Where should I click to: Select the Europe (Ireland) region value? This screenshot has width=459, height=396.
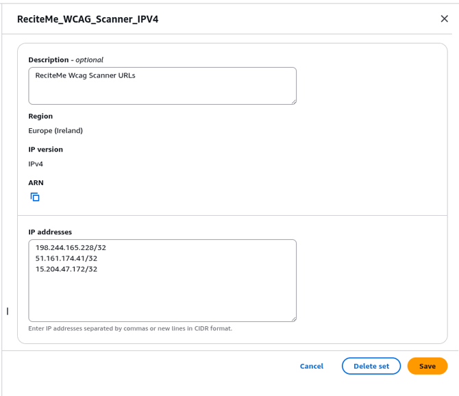click(55, 130)
